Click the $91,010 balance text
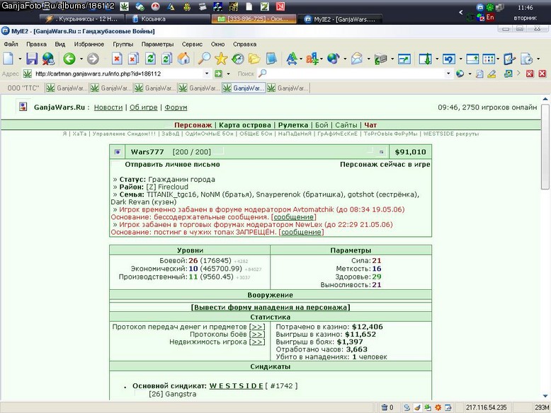551x413 pixels. (410, 152)
